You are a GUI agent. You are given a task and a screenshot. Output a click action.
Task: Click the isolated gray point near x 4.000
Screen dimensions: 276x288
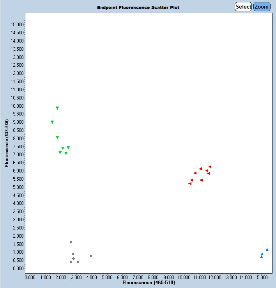(x=91, y=256)
